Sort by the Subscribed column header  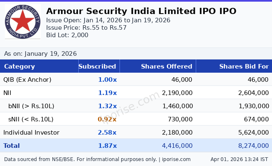point(97,66)
